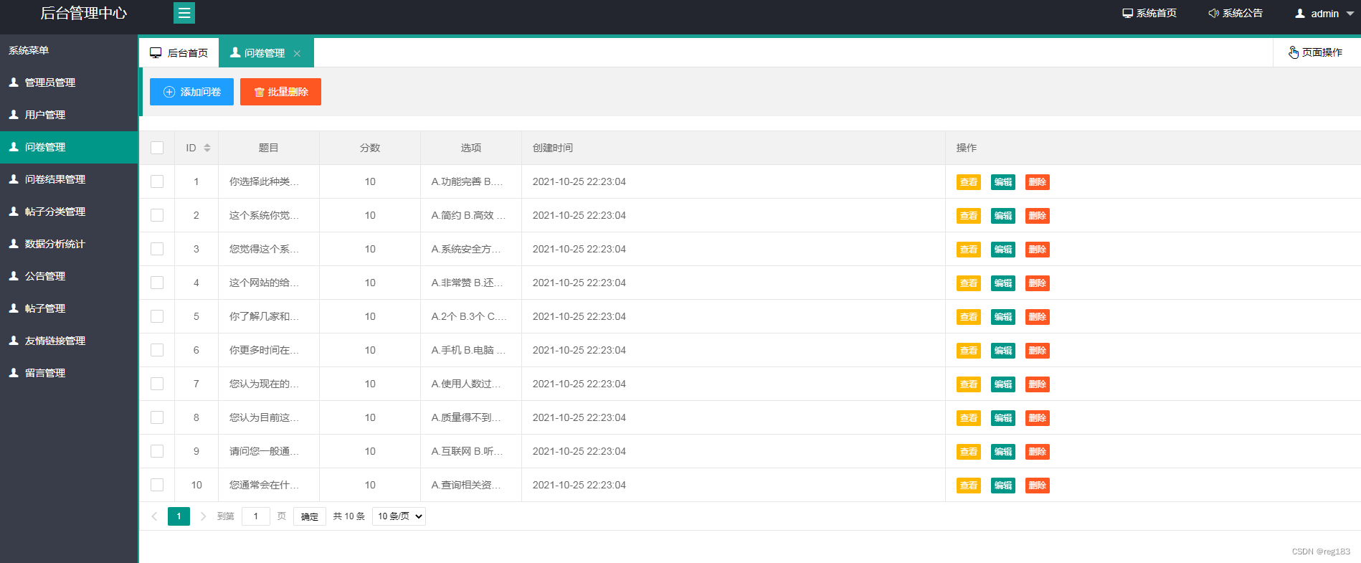Click the user icon next to 帖子分类管理

pyautogui.click(x=14, y=212)
